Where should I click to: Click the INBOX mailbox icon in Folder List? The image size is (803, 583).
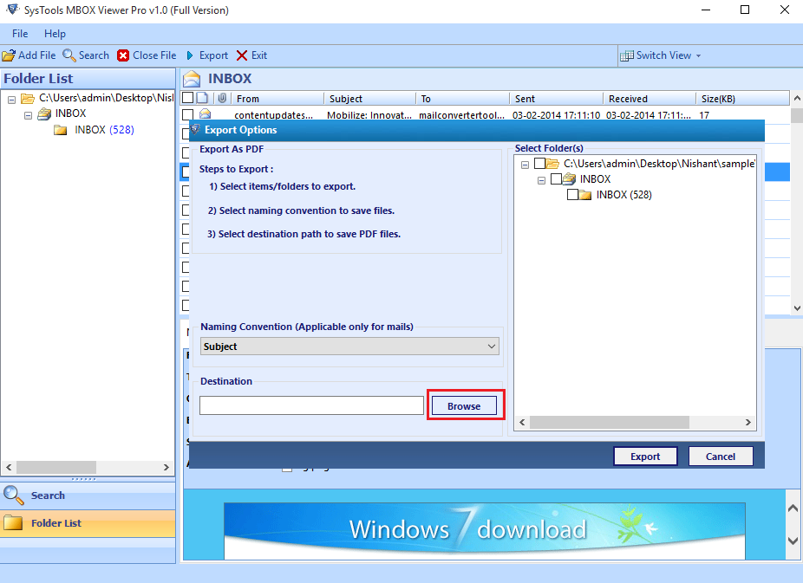(44, 113)
